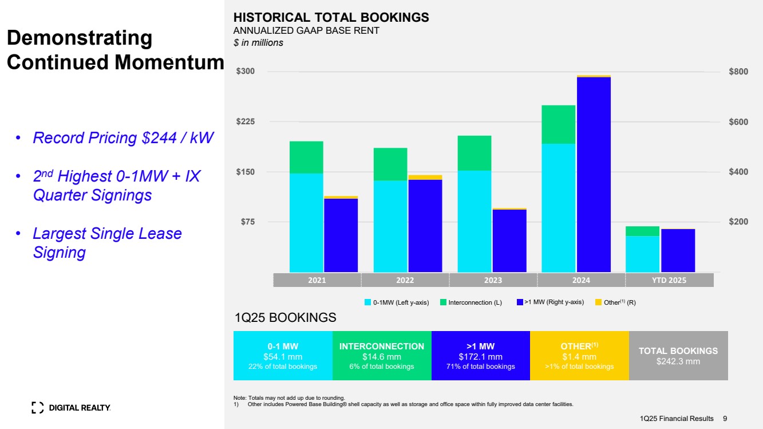The image size is (763, 429).
Task: Click the Record Pricing $244 / kW bullet
Action: tap(123, 138)
